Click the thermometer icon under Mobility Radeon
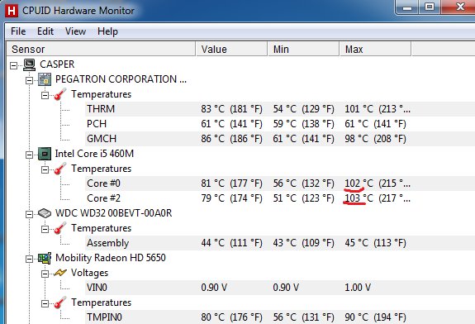475x324 pixels. (60, 303)
